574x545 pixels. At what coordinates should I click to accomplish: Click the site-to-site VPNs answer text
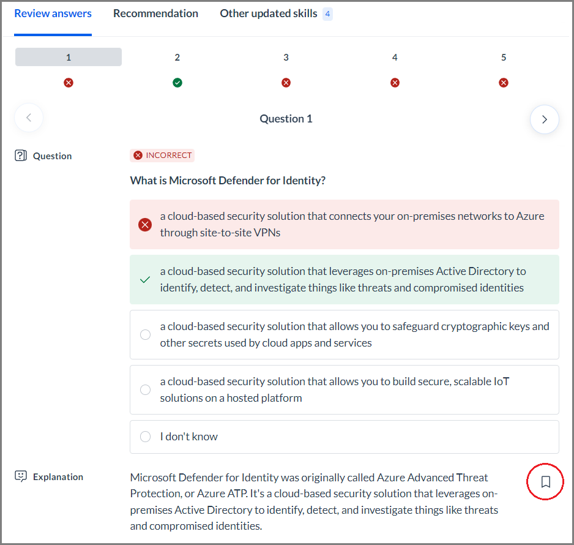click(x=352, y=224)
